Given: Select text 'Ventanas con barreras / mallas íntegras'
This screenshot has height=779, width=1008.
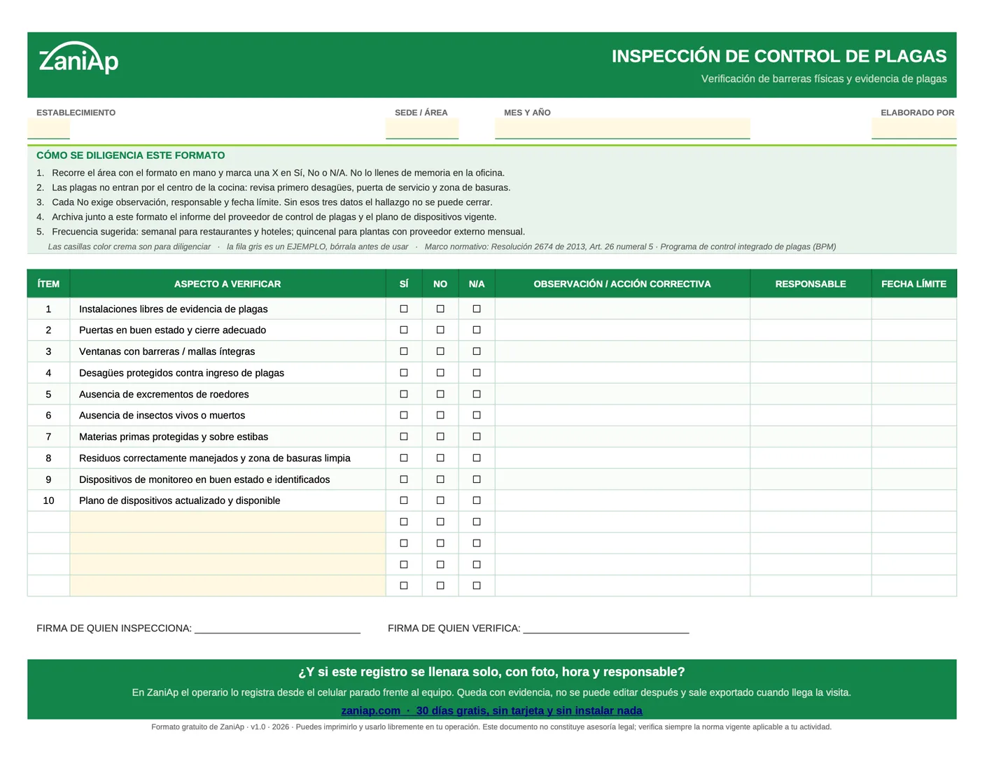Looking at the screenshot, I should [167, 351].
